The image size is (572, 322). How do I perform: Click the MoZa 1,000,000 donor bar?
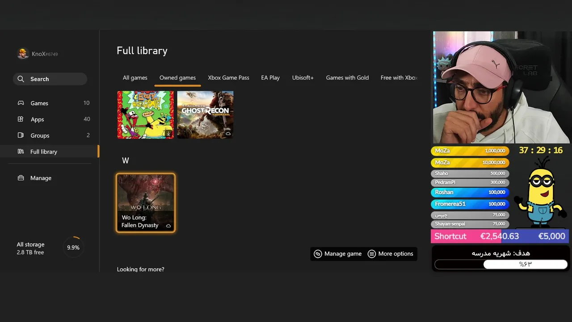470,151
